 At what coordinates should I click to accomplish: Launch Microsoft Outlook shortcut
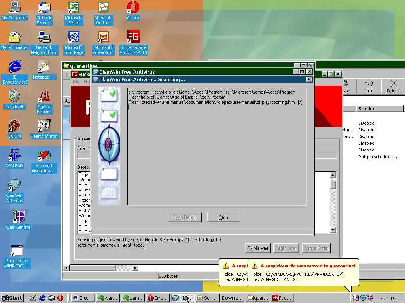click(103, 13)
